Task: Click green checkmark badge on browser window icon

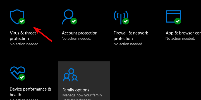Action: tap(178, 21)
